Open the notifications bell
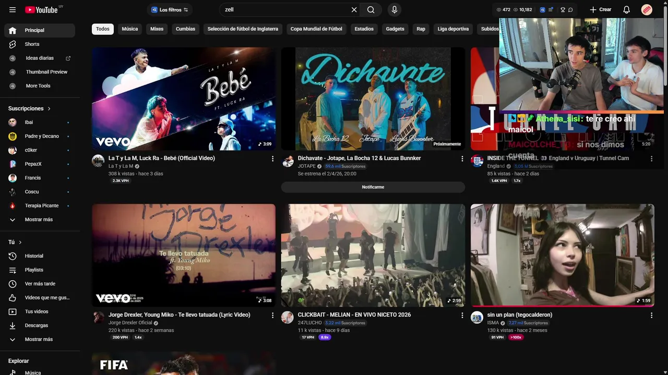Viewport: 668px width, 375px height. 627,10
